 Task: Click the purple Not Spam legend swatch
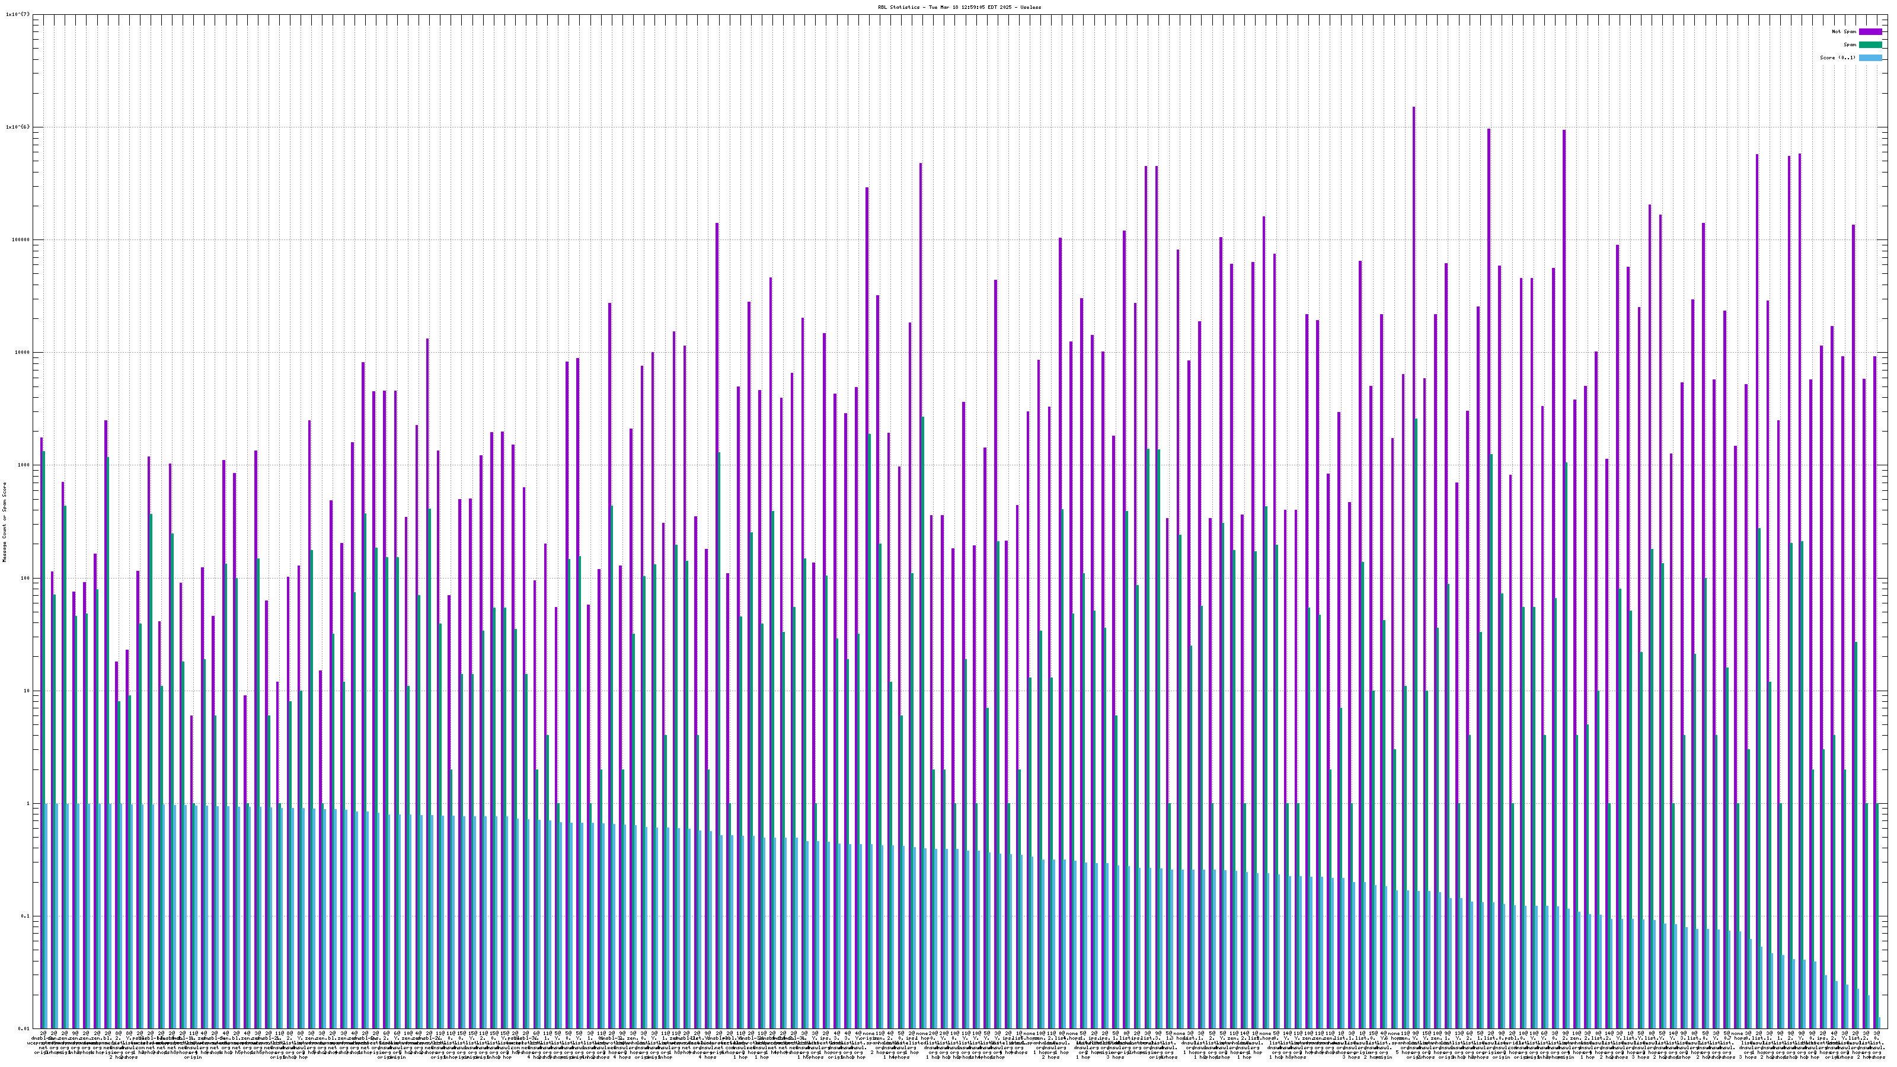1870,31
